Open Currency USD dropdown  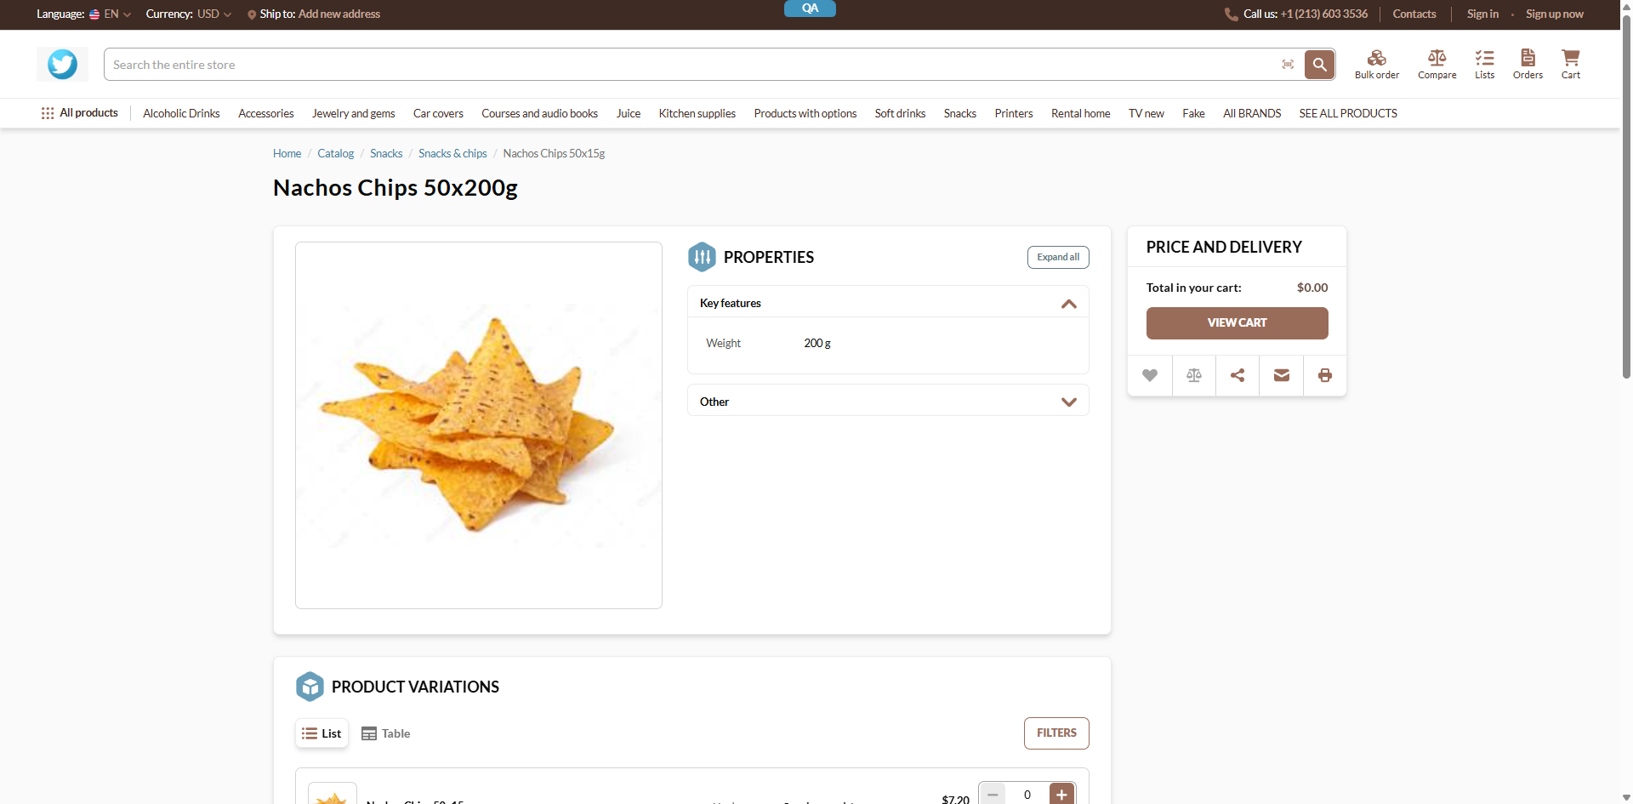[214, 14]
